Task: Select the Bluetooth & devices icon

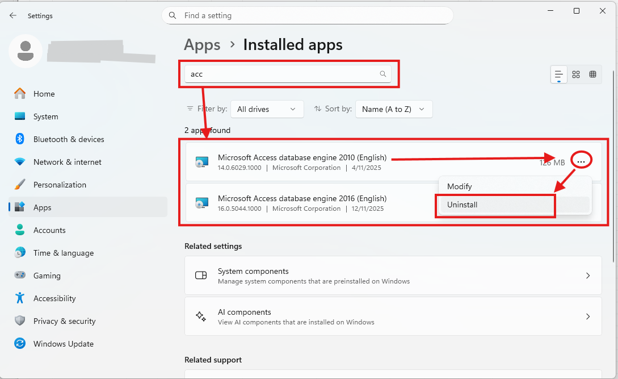Action: 19,139
